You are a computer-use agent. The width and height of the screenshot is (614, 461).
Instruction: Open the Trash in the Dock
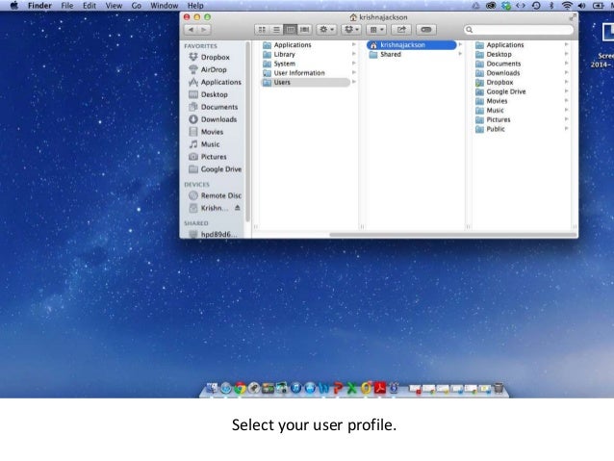[499, 388]
